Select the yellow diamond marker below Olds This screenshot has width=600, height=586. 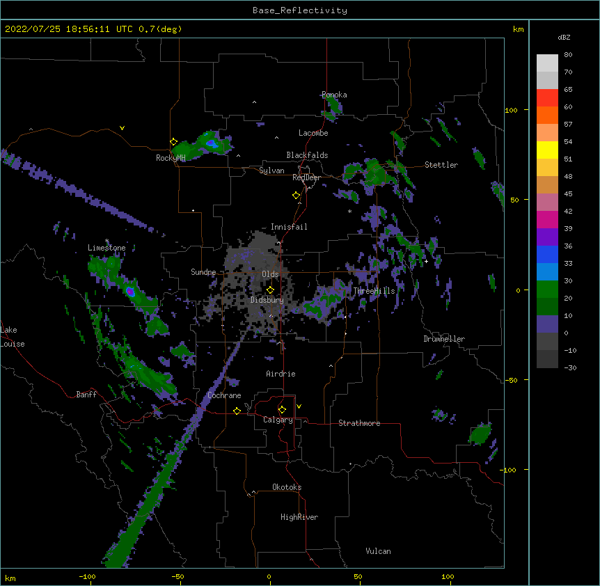coord(270,290)
